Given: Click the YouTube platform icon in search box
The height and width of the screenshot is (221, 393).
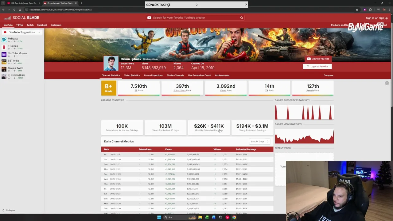Looking at the screenshot, I should (149, 18).
